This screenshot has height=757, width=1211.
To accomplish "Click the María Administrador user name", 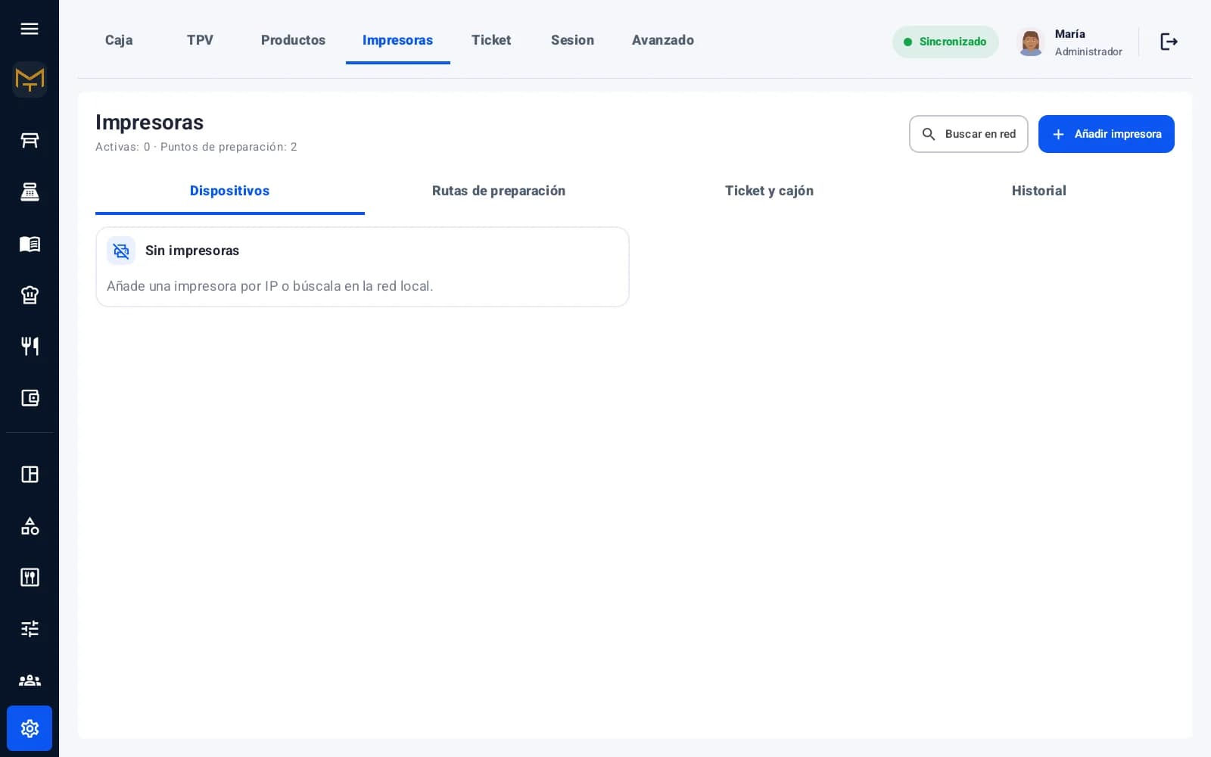I will pyautogui.click(x=1088, y=42).
